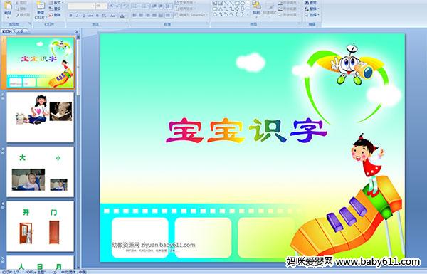Click the Copy icon in clipboard group

click(x=17, y=9)
